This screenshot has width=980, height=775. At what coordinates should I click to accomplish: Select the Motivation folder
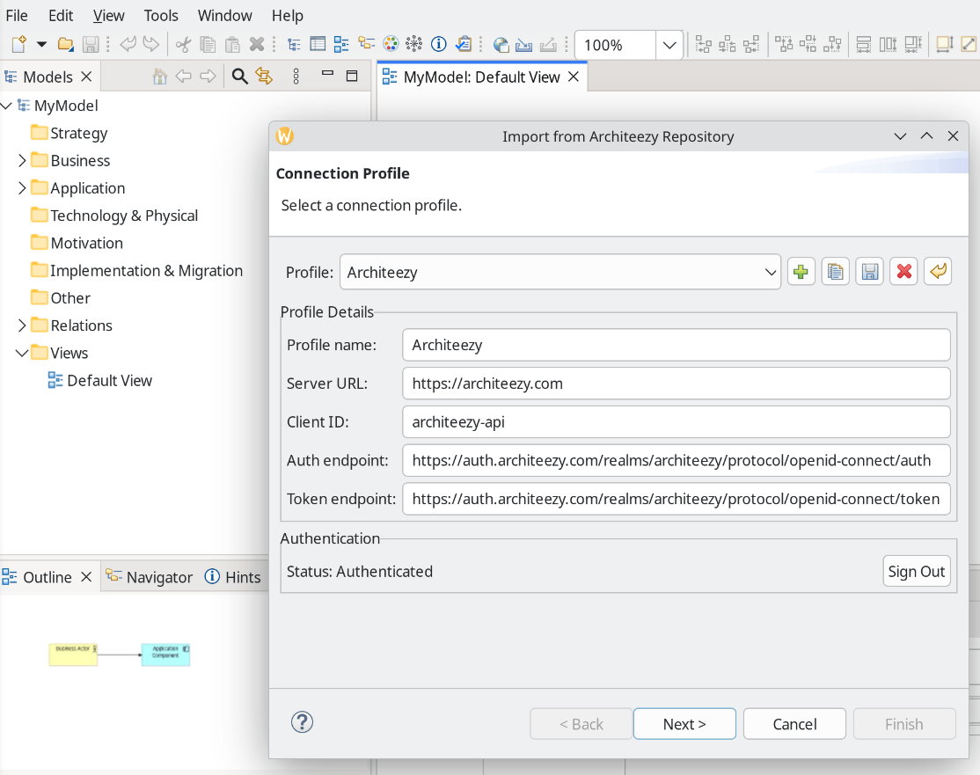pos(87,243)
